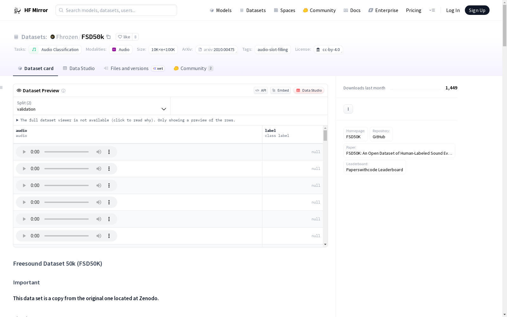The image size is (507, 317).
Task: Open the arxiv:2010.00475 tag
Action: click(217, 49)
